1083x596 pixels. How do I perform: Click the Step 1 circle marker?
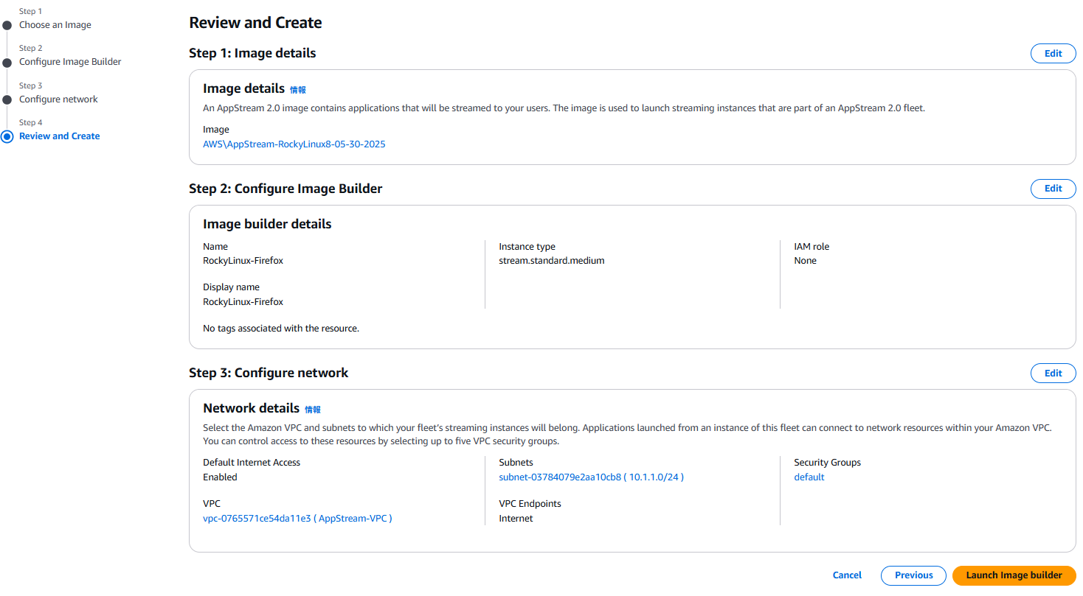pos(7,25)
